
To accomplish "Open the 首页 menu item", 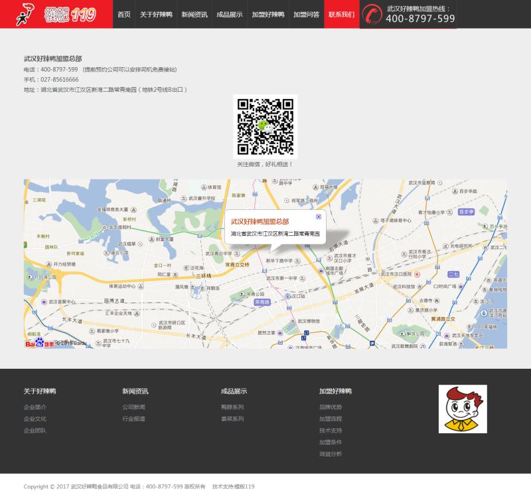I will click(124, 14).
